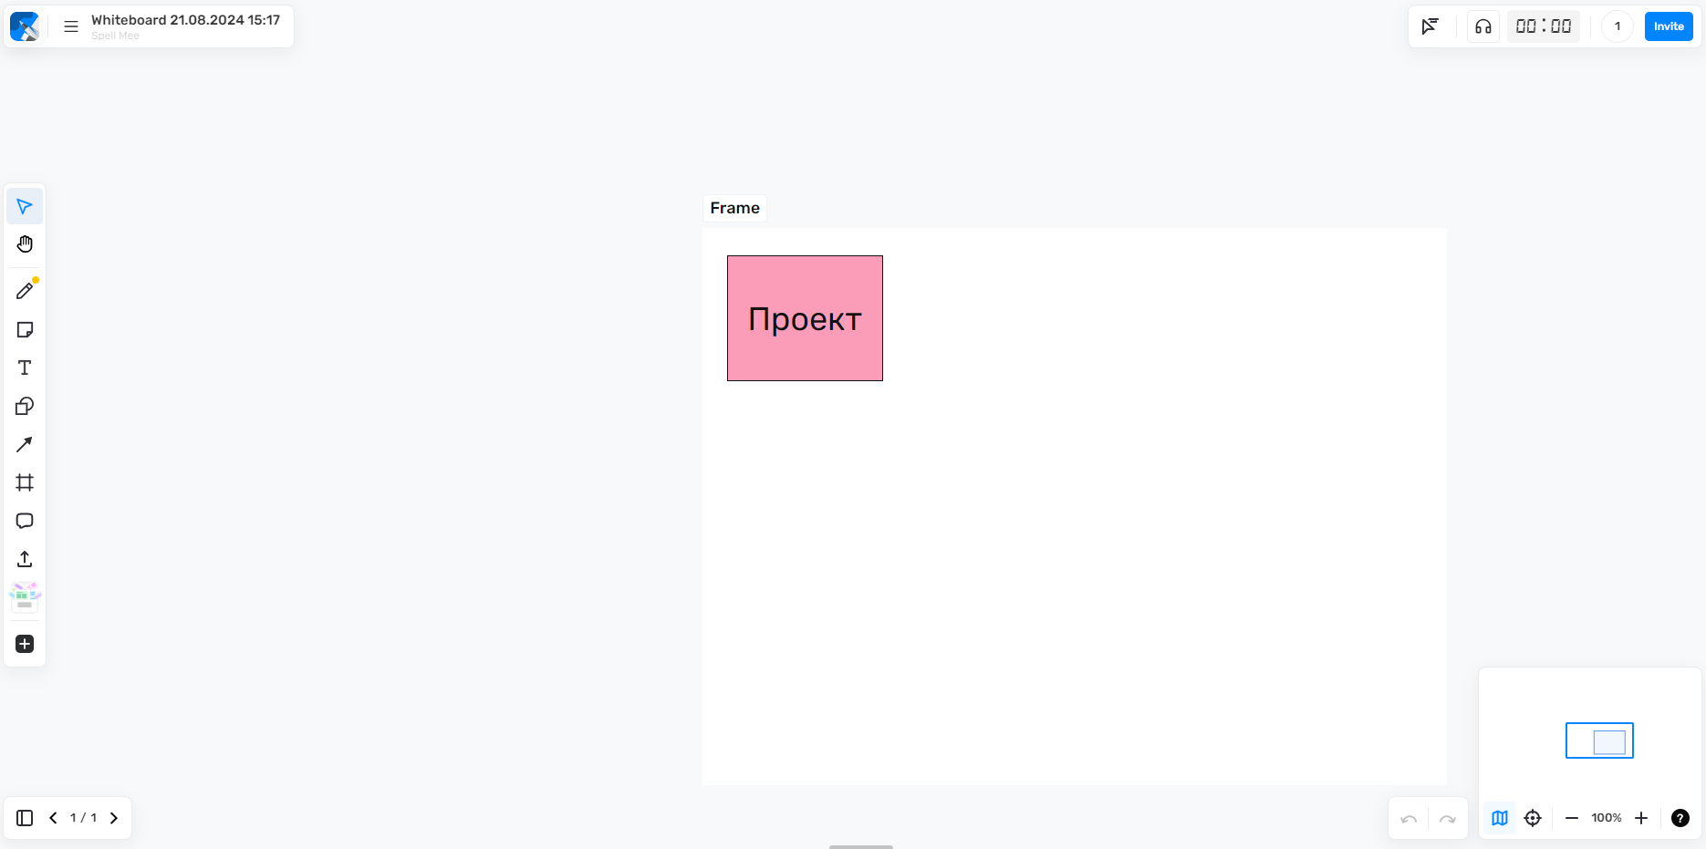The image size is (1706, 849).
Task: Go to next page
Action: (114, 818)
